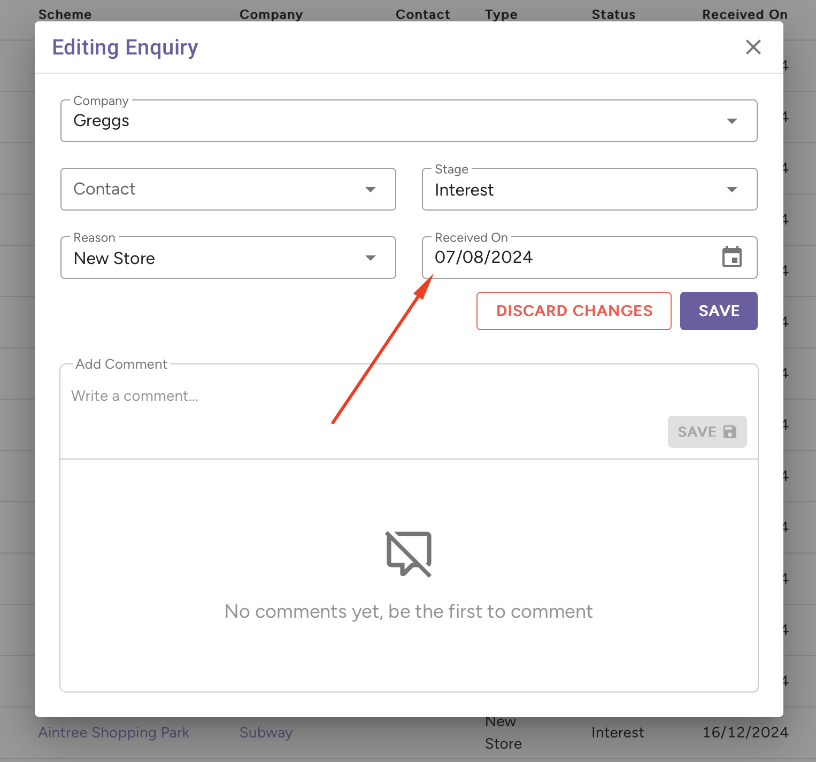Sort by the Received On column header

click(744, 14)
